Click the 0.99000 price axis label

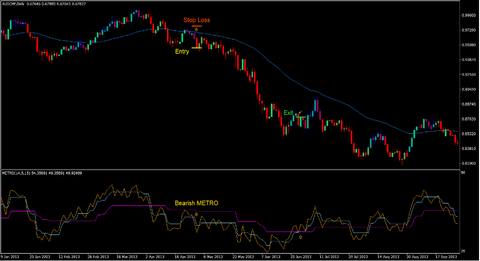[469, 15]
